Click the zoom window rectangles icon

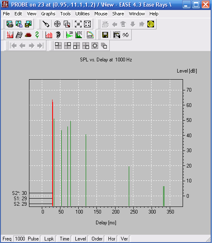coord(67,24)
